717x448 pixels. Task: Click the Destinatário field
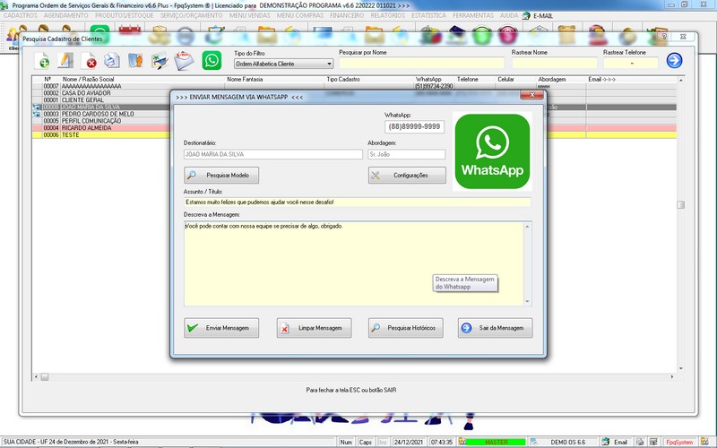[x=273, y=154]
